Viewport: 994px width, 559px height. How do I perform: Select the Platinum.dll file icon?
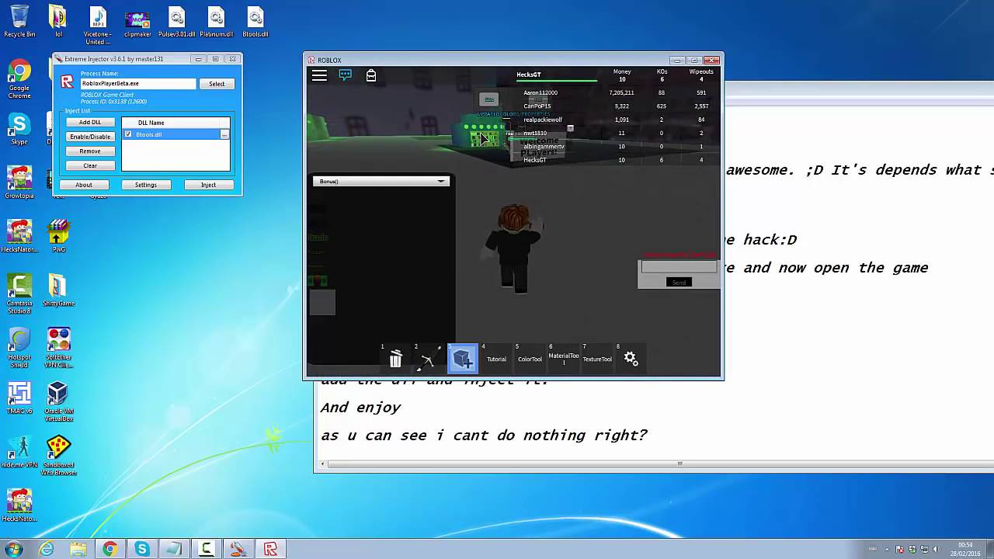pos(217,21)
